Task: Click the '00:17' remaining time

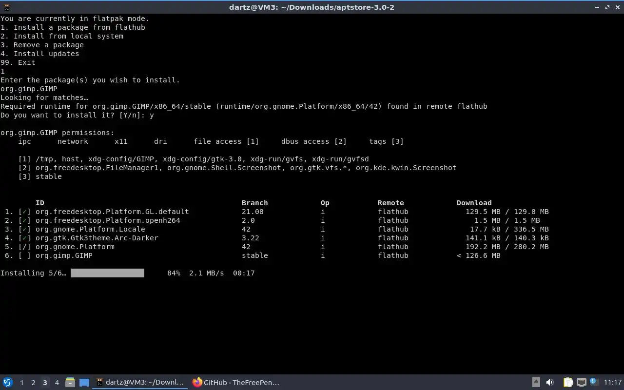Action: pos(244,273)
